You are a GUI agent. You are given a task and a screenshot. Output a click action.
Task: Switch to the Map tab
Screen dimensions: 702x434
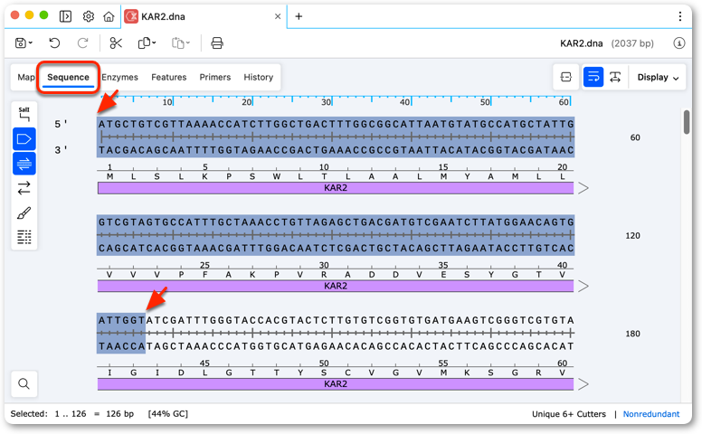(26, 77)
